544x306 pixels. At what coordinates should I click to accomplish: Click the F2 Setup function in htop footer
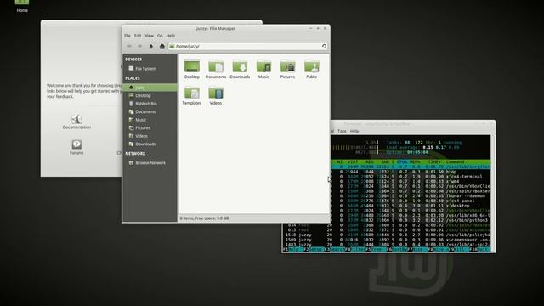coord(314,249)
